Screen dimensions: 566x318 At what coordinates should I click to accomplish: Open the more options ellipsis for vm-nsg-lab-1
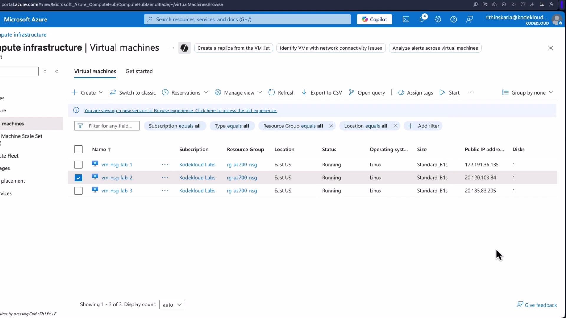click(165, 165)
